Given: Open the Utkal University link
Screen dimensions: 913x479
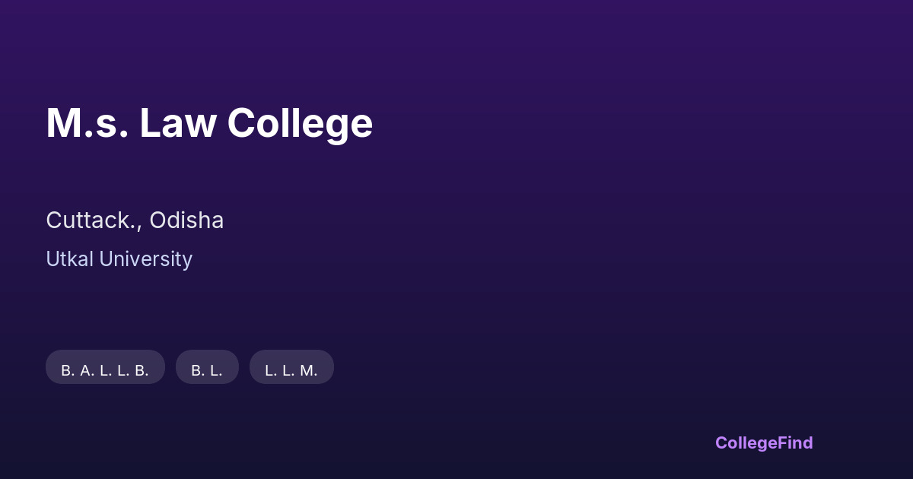Looking at the screenshot, I should [x=119, y=259].
